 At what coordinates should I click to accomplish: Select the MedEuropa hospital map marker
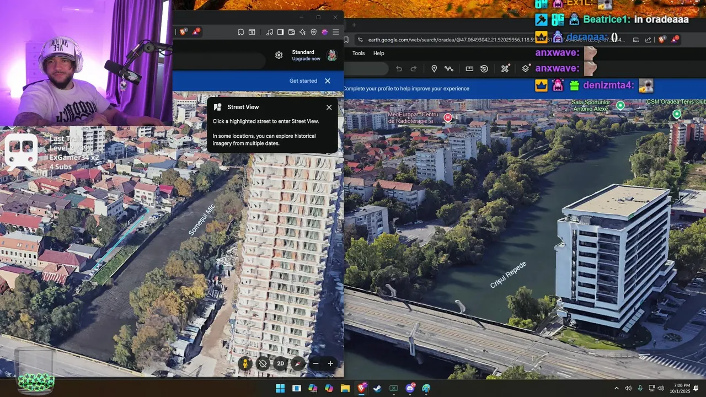[x=448, y=117]
